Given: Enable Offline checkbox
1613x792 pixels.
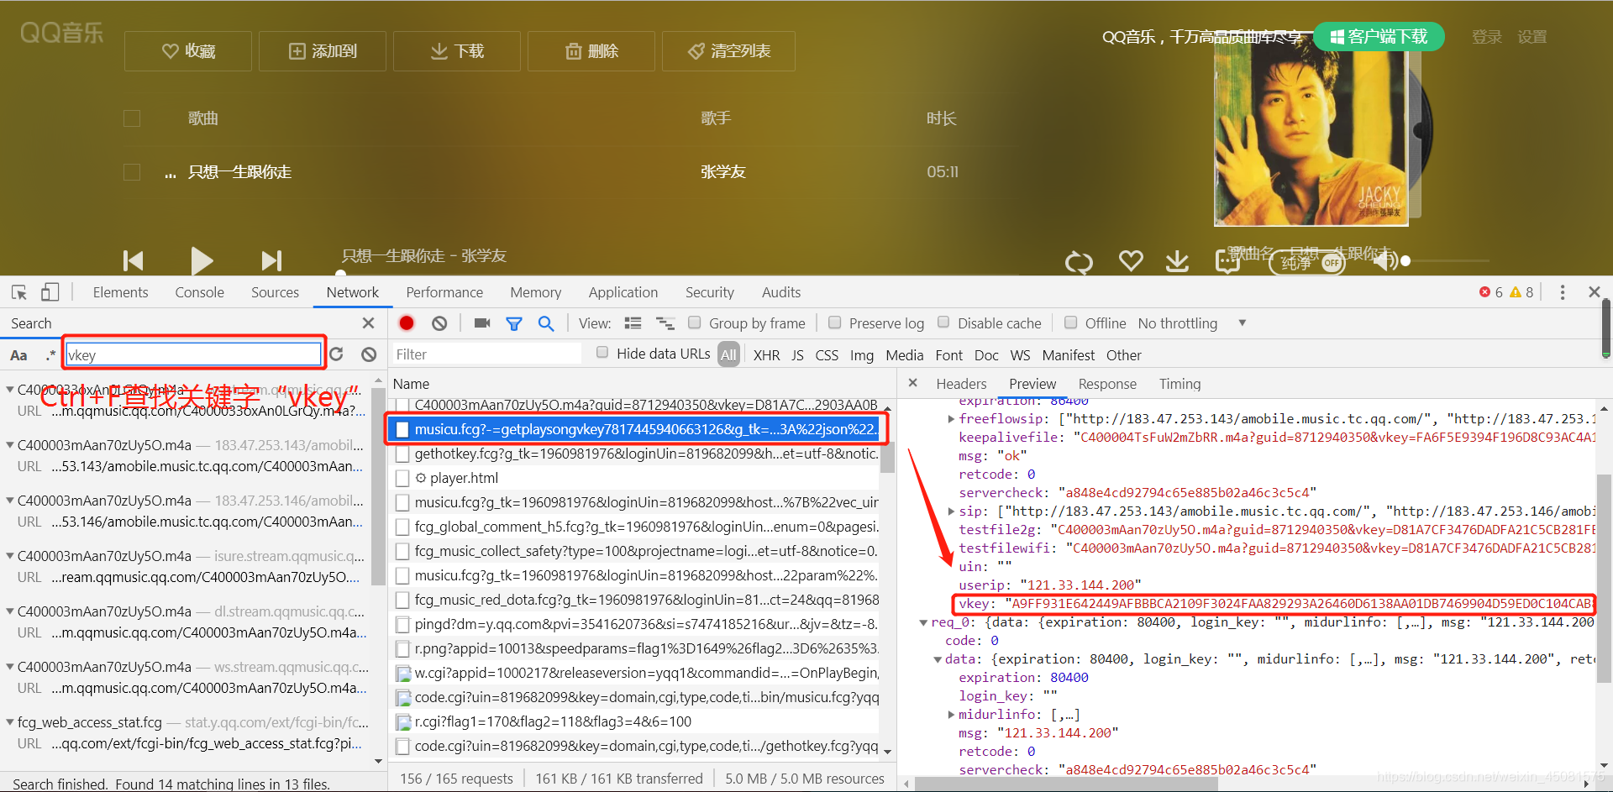Looking at the screenshot, I should (1071, 323).
